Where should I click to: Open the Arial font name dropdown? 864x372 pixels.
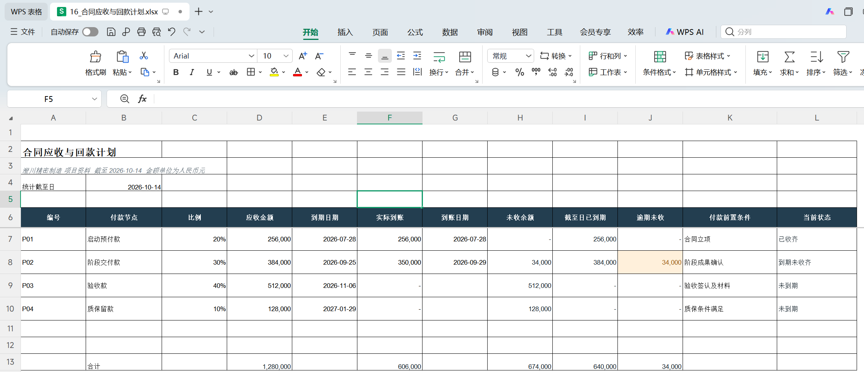(252, 56)
